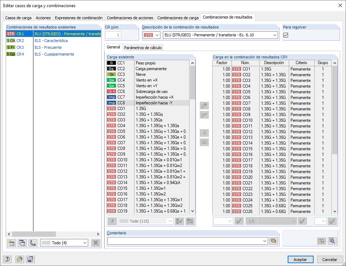Viewport: 346px width, 266px height.
Task: Close the dialog window
Action: (x=340, y=6)
